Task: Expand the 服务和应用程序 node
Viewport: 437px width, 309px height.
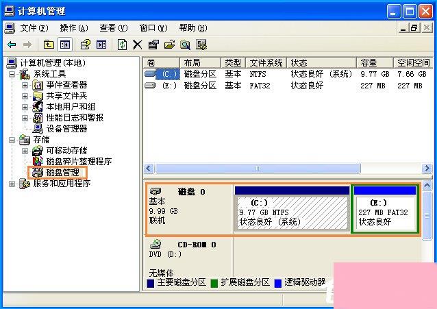Action: (x=12, y=184)
